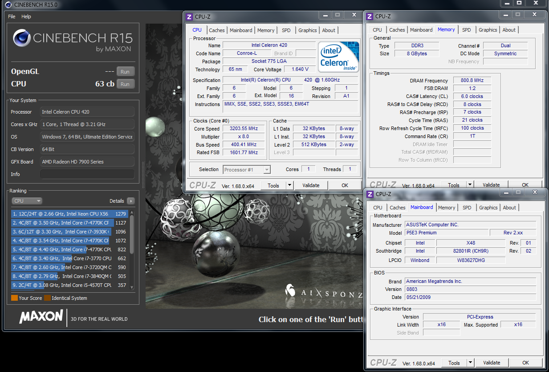Expand Tools dropdown arrow in the CPU-Z CPU window
The height and width of the screenshot is (372, 549).
[x=289, y=185]
